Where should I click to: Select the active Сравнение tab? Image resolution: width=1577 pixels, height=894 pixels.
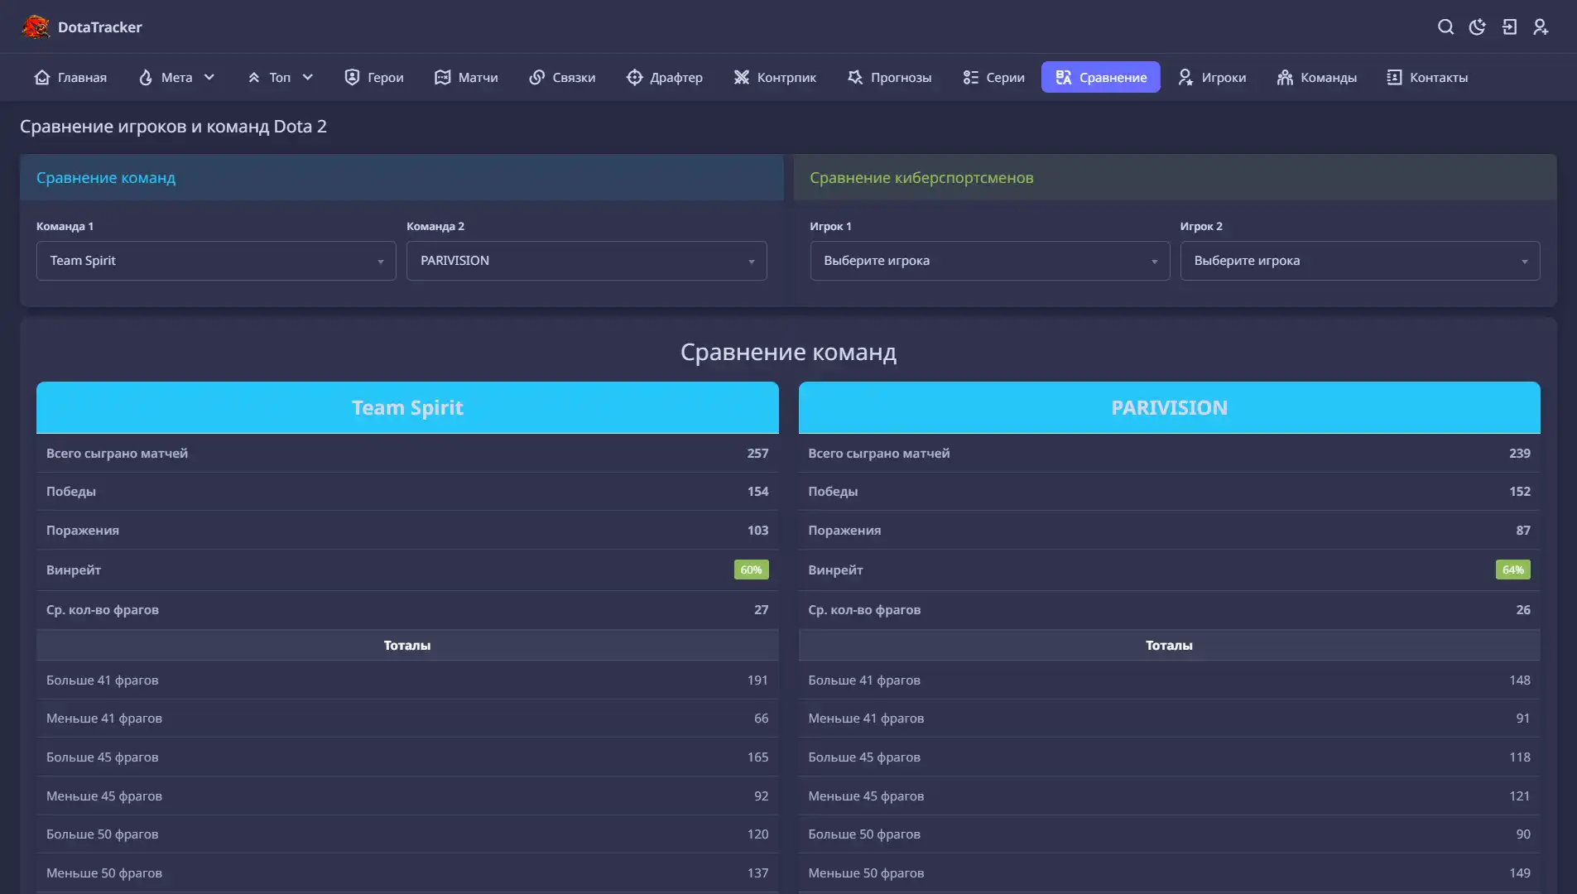[1100, 77]
